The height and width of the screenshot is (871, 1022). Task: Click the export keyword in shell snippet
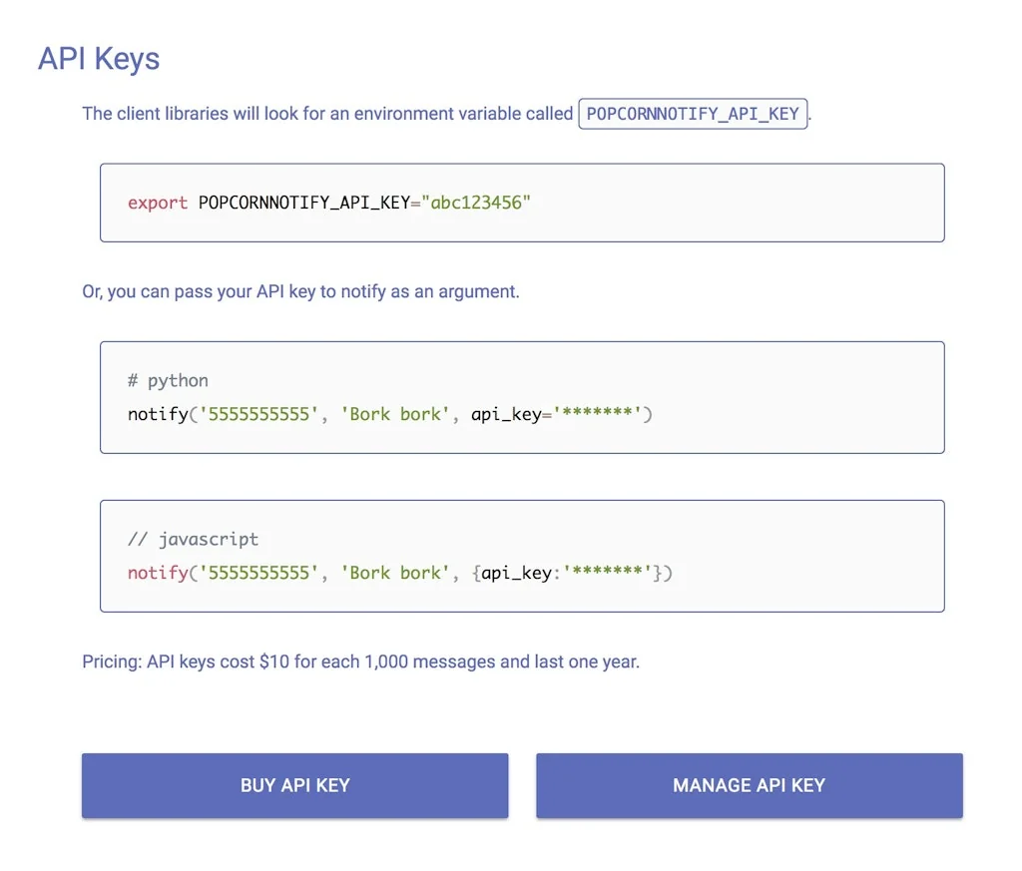tap(158, 203)
